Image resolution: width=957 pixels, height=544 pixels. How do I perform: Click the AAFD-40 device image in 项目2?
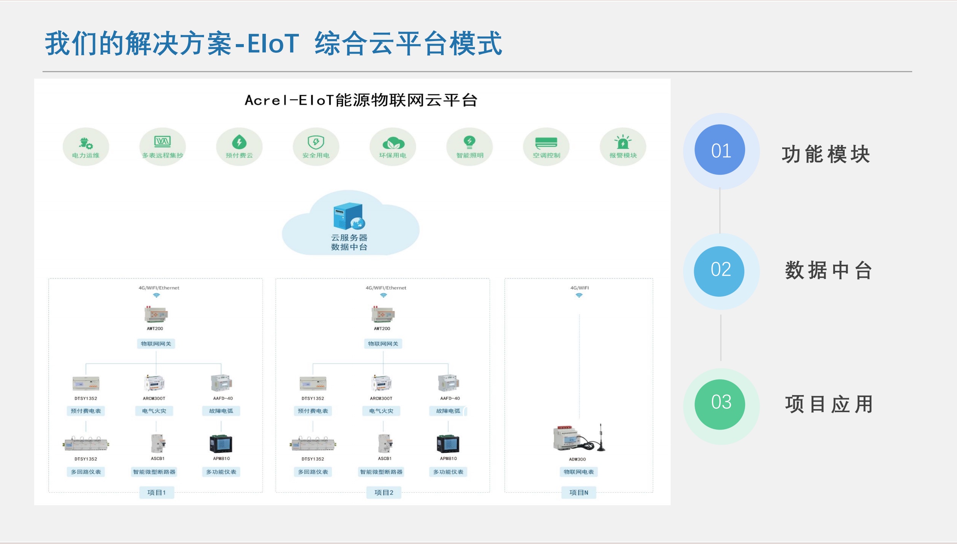[448, 383]
